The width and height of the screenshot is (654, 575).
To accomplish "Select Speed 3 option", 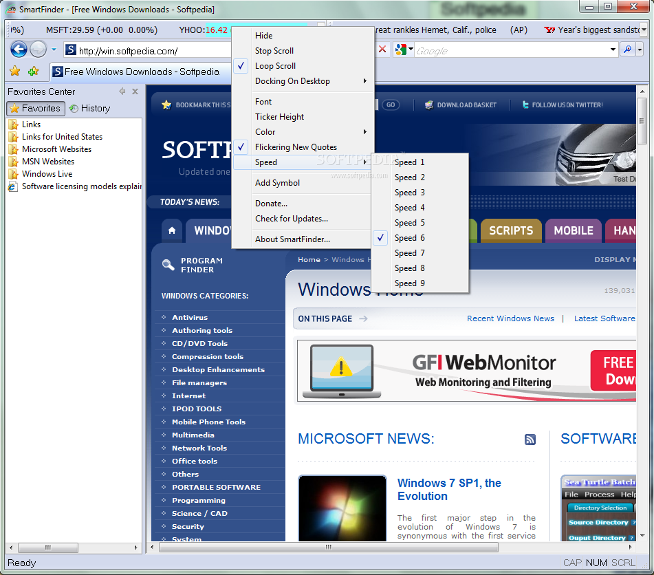I will 420,193.
